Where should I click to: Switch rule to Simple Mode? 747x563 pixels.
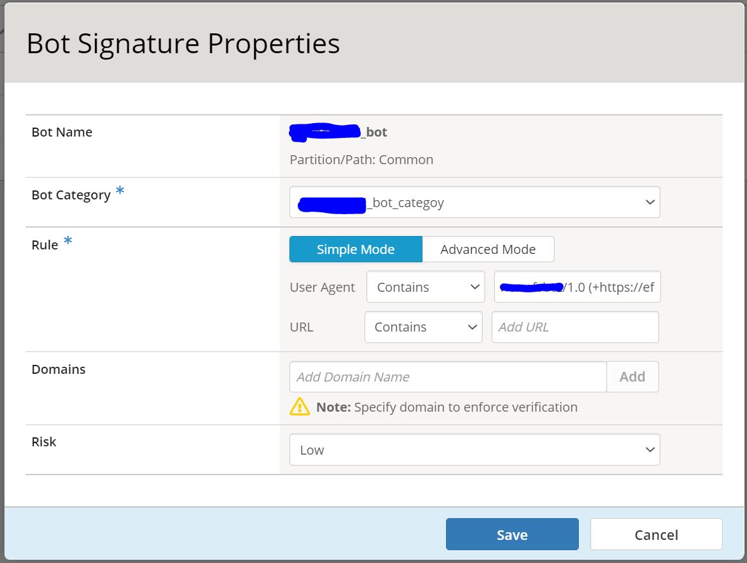click(356, 249)
